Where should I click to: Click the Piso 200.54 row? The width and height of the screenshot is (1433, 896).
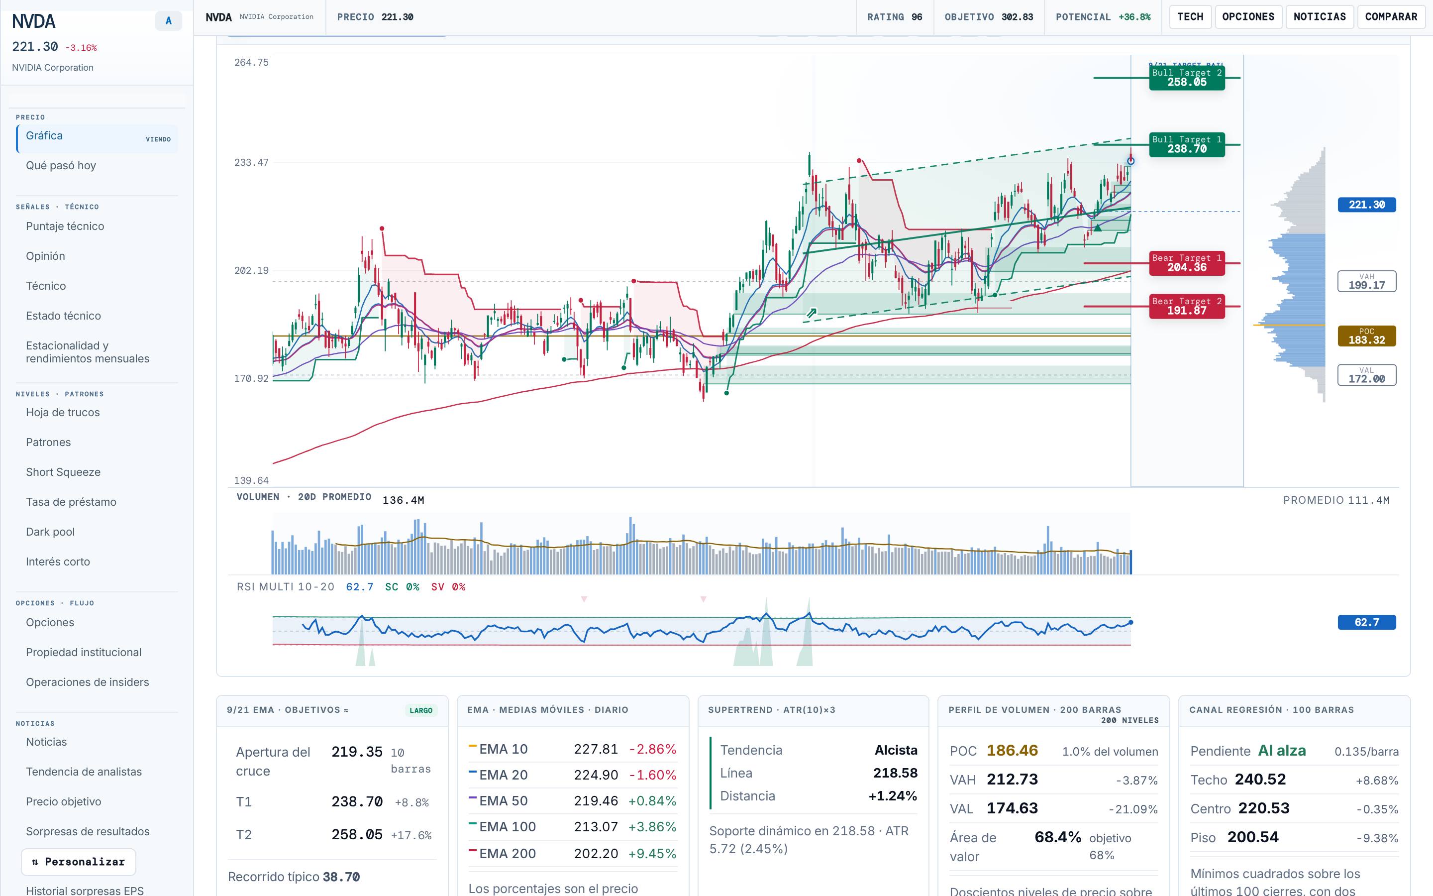click(x=1295, y=837)
